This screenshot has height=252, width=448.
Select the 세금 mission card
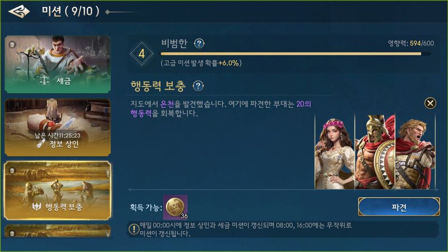coord(58,64)
